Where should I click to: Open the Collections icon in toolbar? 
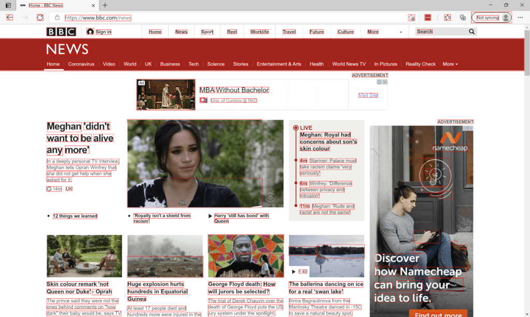click(x=463, y=18)
